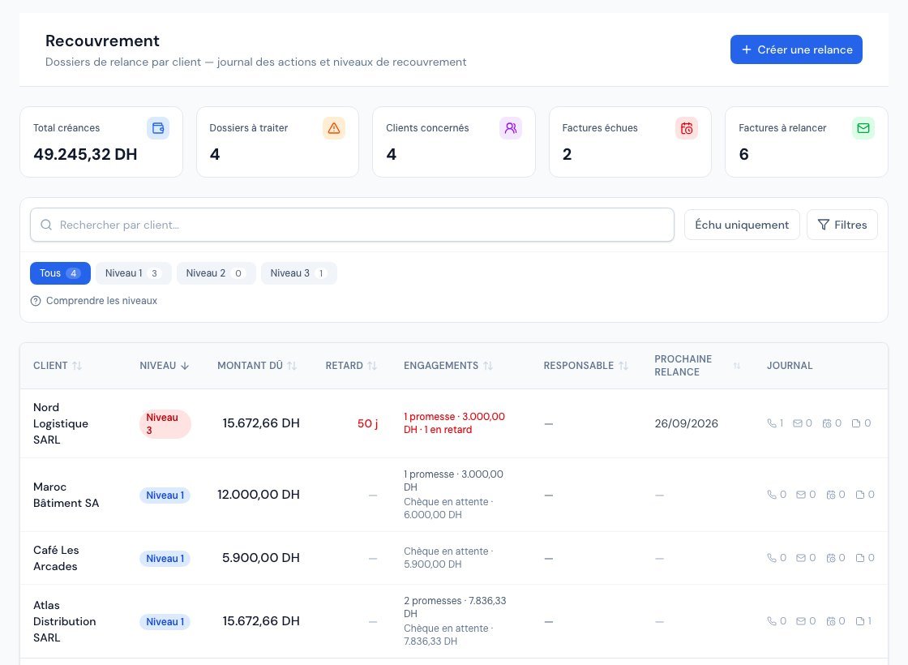Click the calendar journal icon for Café Les Arcades

coord(831,558)
